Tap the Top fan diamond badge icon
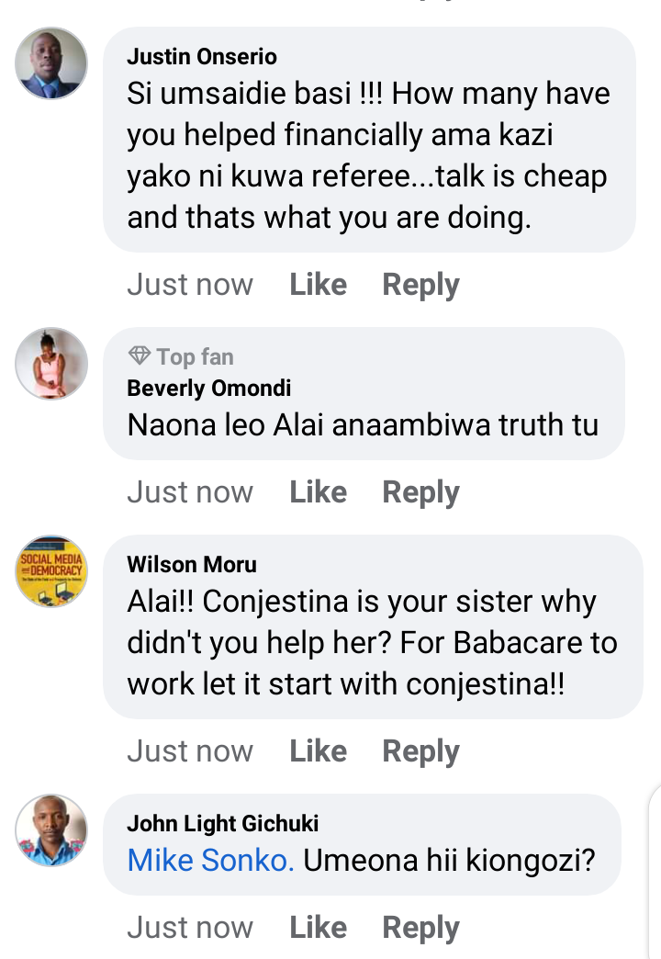Screen dimensions: 661x959 [140, 356]
